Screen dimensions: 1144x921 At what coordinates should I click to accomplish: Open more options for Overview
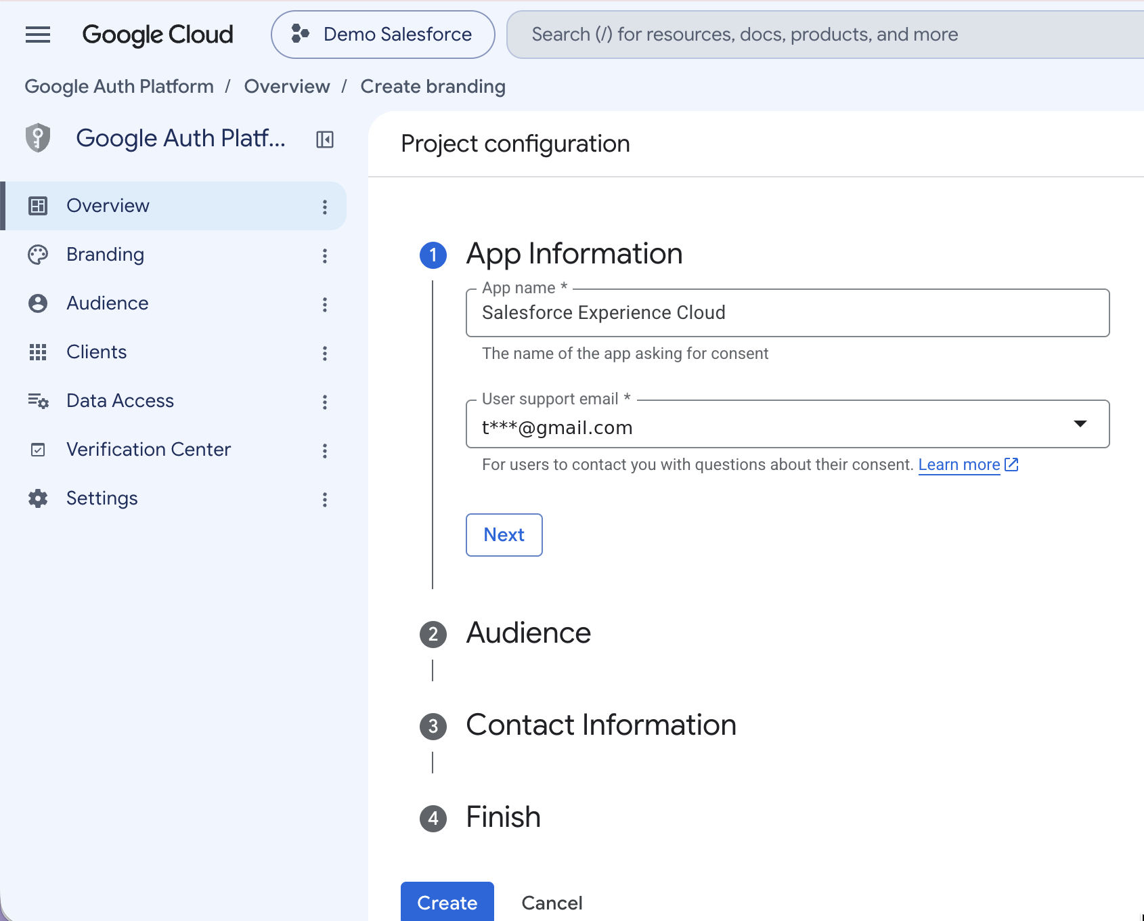pos(325,207)
